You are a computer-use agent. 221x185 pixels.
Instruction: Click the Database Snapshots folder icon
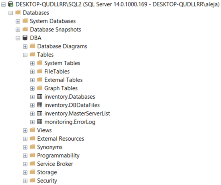25,29
